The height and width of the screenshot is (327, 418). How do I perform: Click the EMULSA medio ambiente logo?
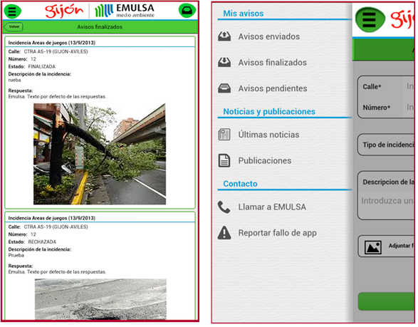click(125, 11)
